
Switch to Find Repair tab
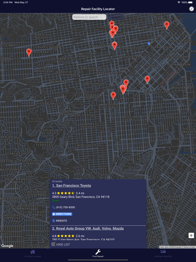98,254
